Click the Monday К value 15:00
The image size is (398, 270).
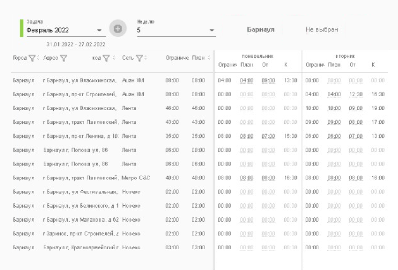(290, 136)
